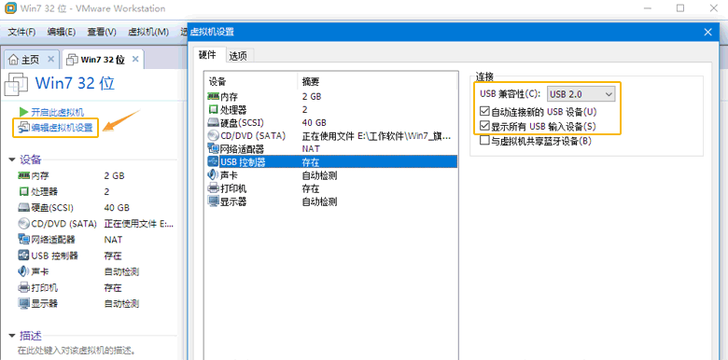Click the 开启此虚拟机 link
This screenshot has height=360, width=728.
click(58, 112)
